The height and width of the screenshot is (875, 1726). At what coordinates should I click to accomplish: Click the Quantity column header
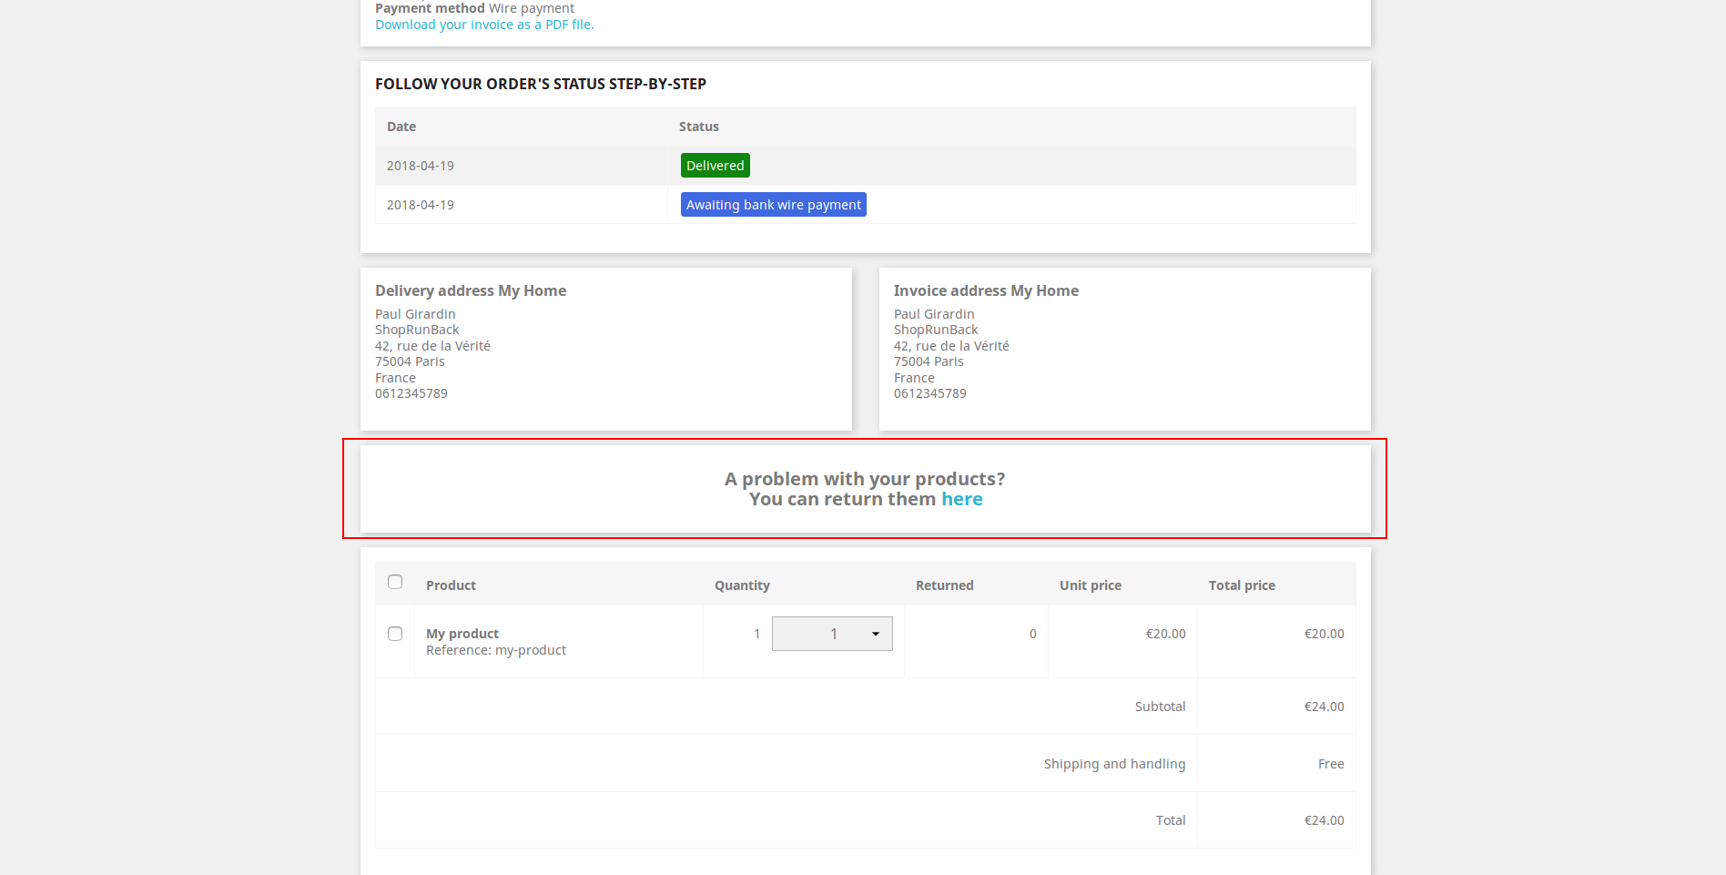click(742, 585)
